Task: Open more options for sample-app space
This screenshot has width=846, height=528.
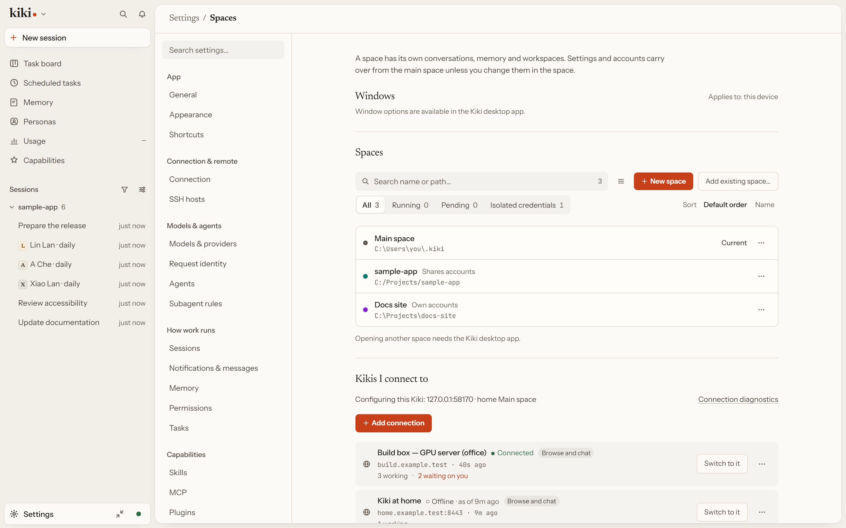Action: (761, 276)
